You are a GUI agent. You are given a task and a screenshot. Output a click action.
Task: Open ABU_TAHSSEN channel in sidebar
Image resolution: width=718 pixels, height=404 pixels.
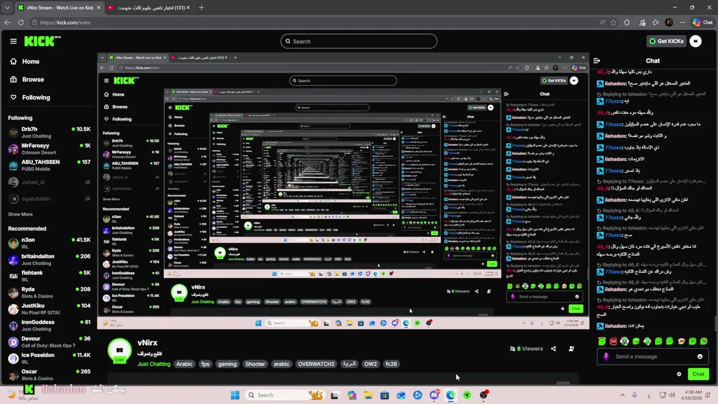click(x=49, y=165)
